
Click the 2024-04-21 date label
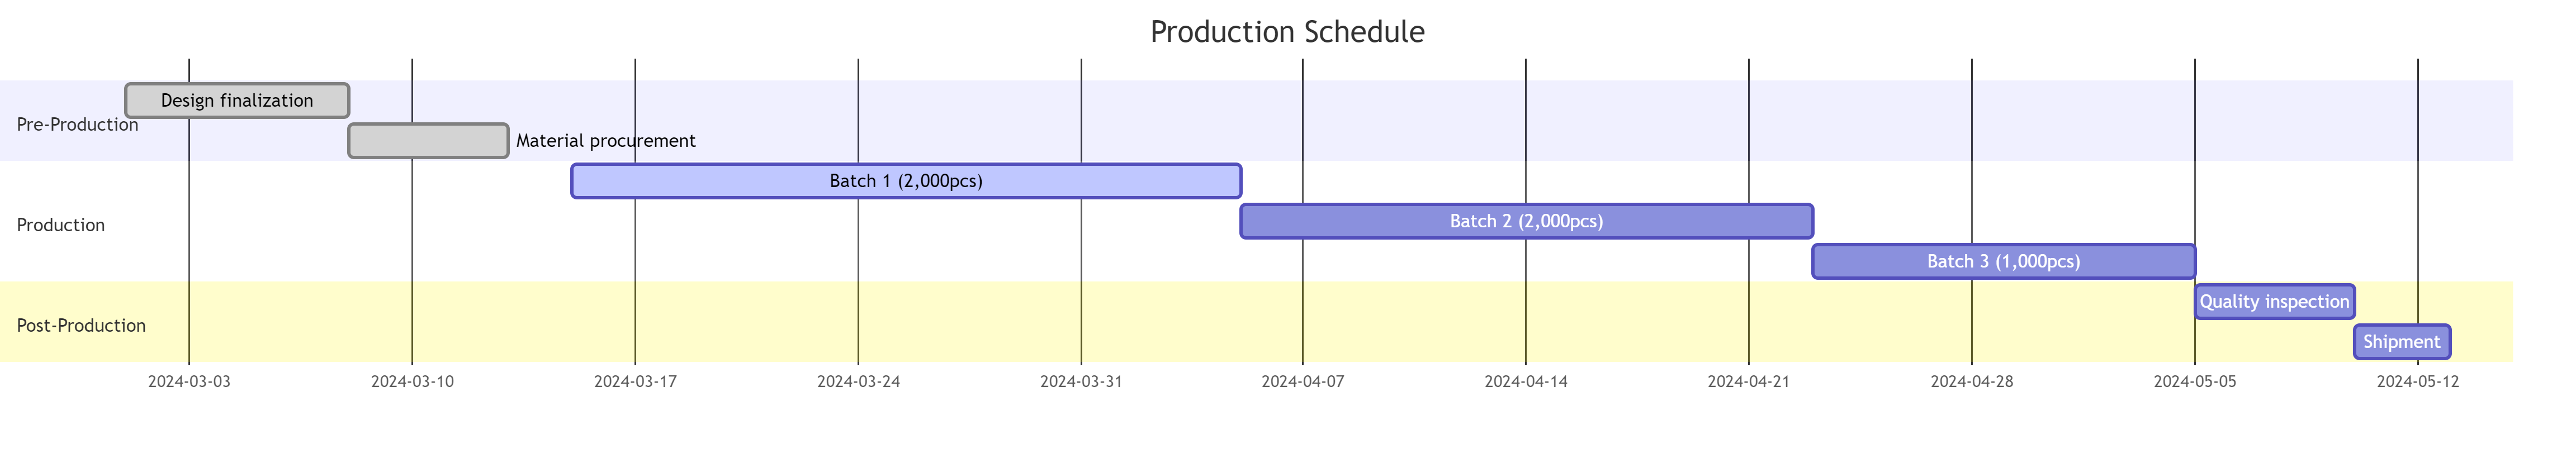(x=1749, y=382)
